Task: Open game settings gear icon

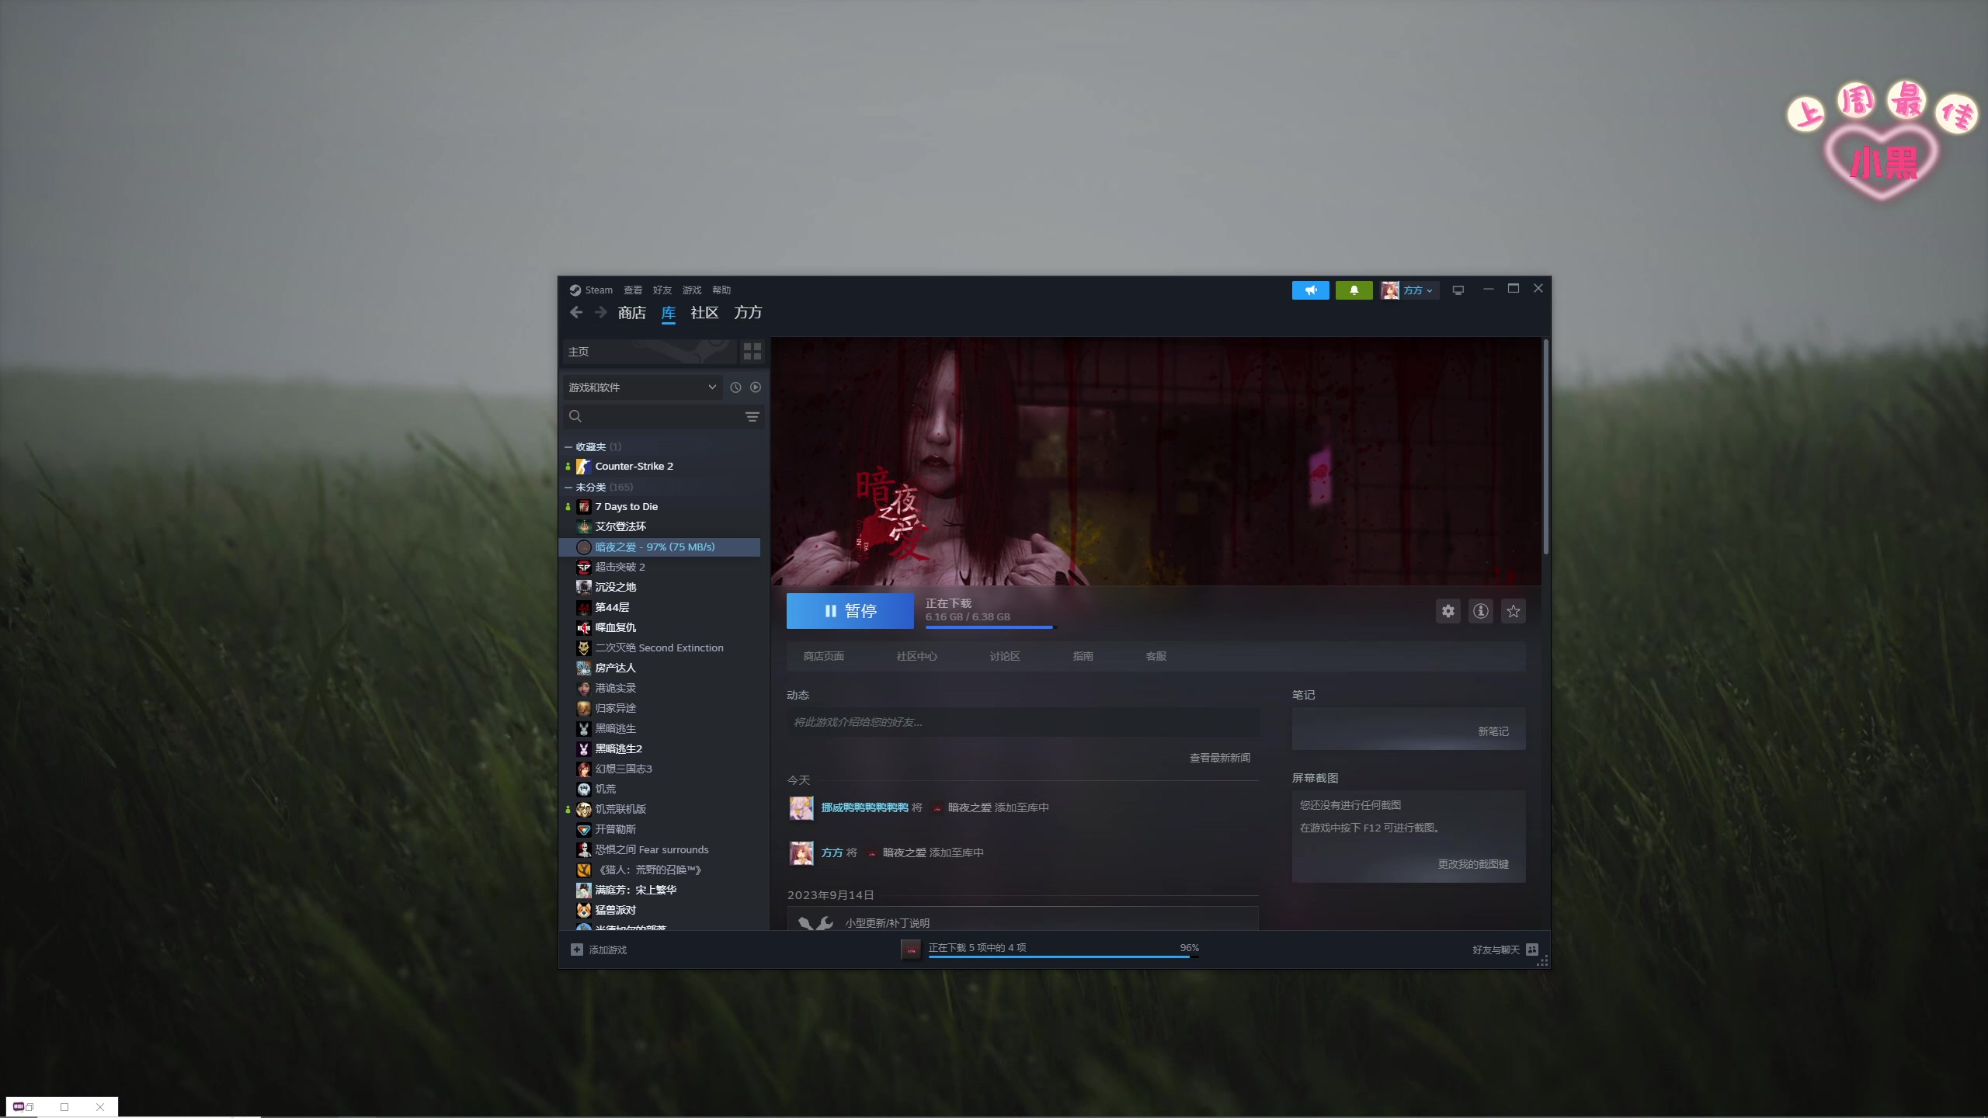Action: [1448, 611]
